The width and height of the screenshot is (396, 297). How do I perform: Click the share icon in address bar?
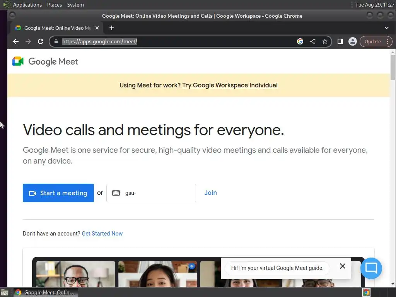[x=312, y=41]
